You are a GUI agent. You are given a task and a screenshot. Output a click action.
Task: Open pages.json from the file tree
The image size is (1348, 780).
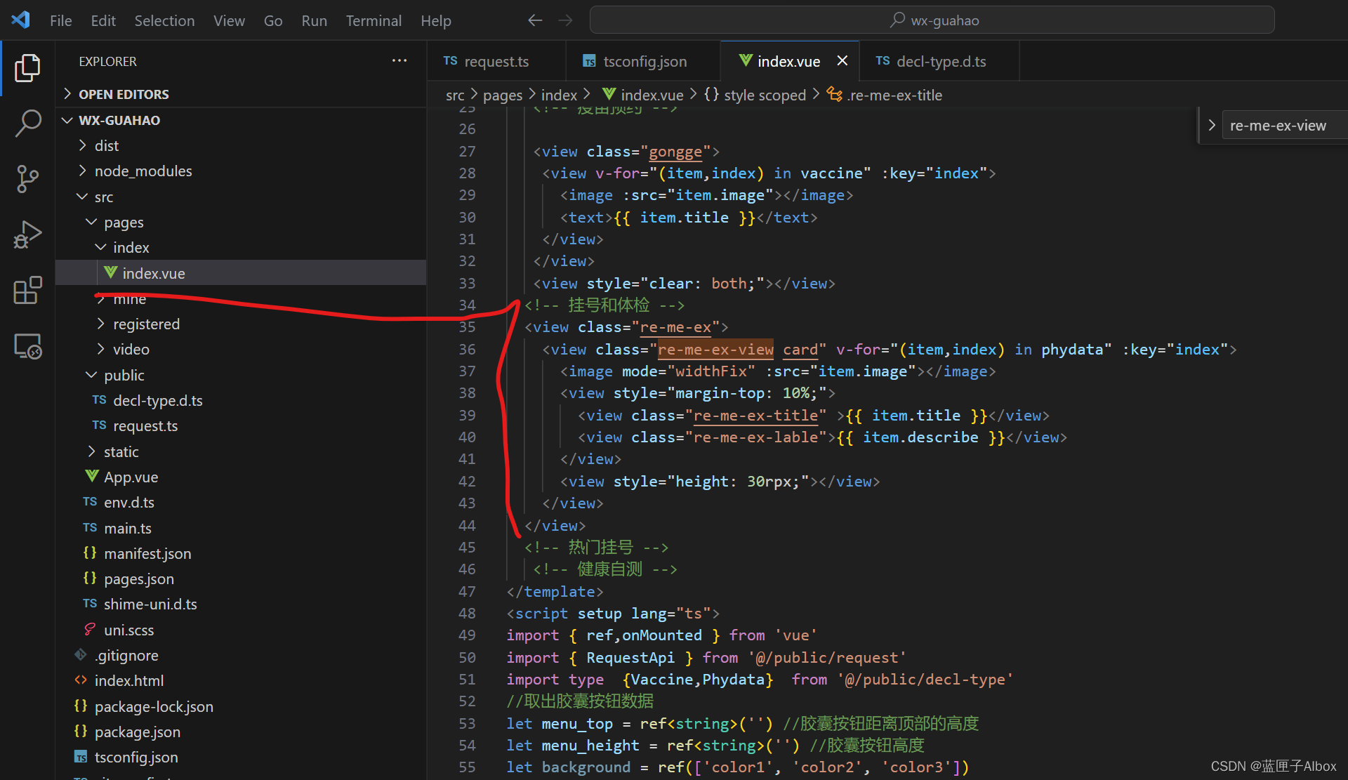coord(139,579)
